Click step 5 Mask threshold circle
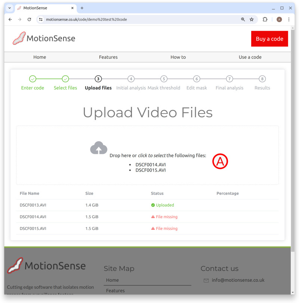The width and height of the screenshot is (299, 303). [164, 79]
